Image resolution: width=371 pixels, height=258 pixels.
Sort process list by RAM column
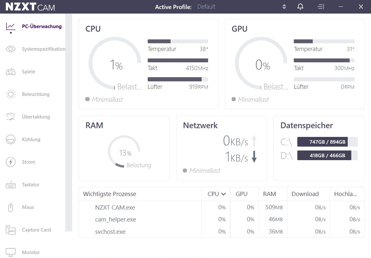(x=270, y=194)
